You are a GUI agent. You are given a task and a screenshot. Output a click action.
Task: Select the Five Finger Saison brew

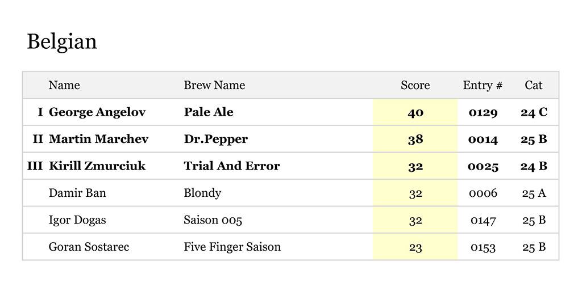232,247
